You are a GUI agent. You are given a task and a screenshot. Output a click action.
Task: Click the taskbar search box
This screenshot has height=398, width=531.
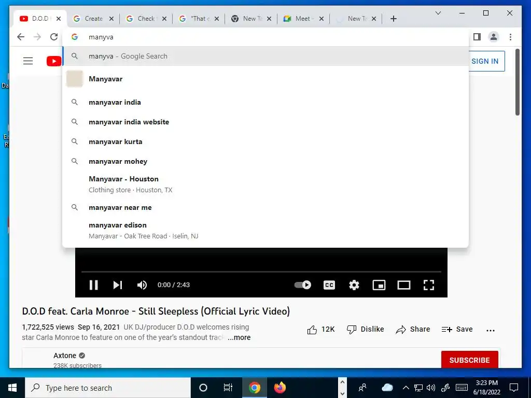point(108,388)
